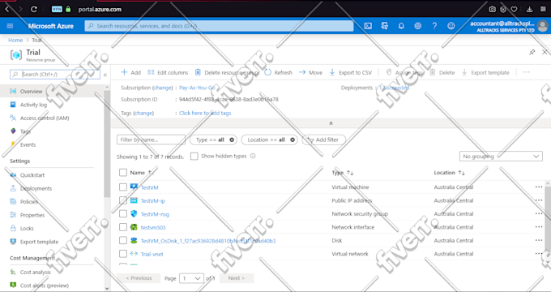Open Locks in the side menu

(x=27, y=228)
